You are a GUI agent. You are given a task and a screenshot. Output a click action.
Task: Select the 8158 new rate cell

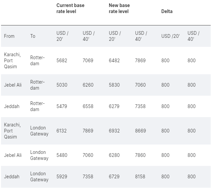(x=140, y=177)
